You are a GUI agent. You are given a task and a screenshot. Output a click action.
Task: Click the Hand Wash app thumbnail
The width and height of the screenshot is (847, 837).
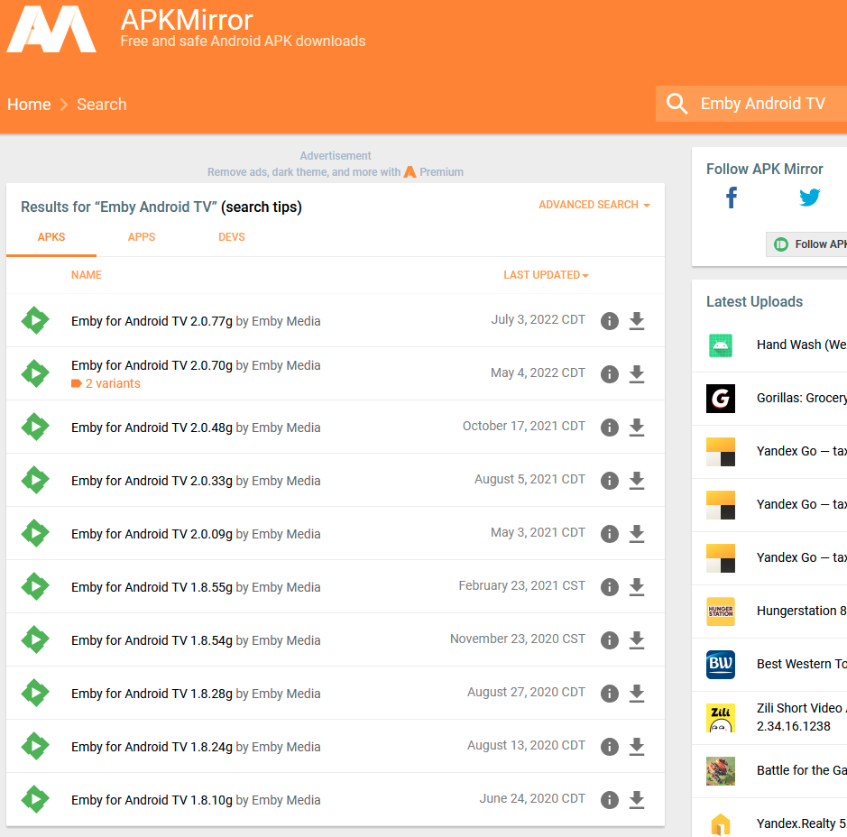(x=721, y=345)
